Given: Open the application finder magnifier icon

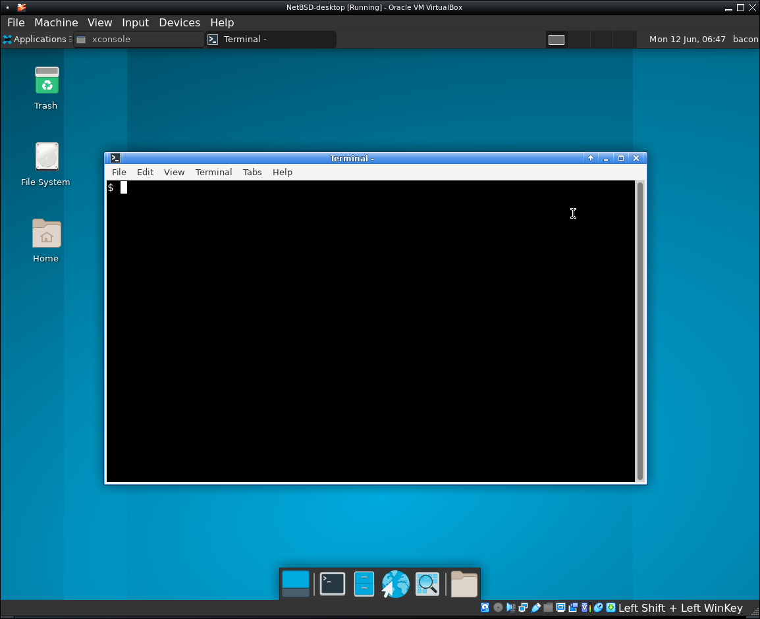Looking at the screenshot, I should point(427,583).
